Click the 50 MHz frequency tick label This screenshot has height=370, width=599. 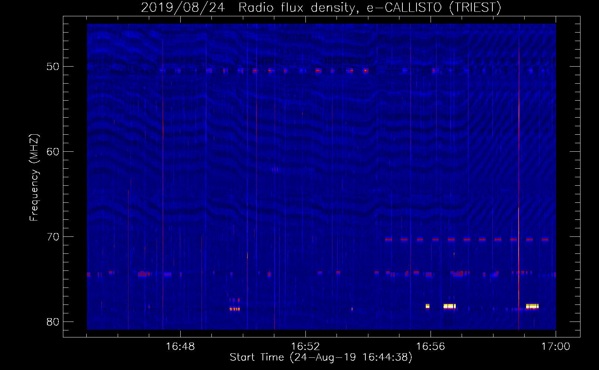click(53, 67)
